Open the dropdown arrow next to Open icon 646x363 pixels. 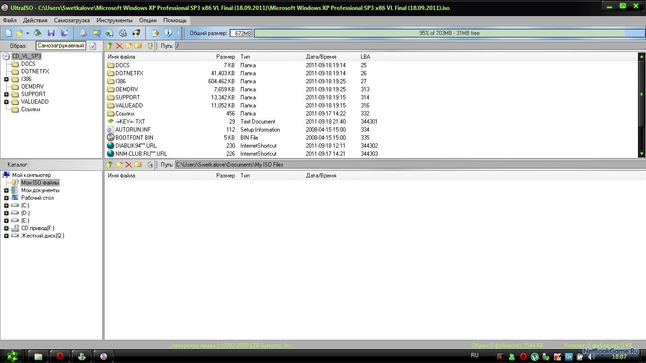click(27, 33)
